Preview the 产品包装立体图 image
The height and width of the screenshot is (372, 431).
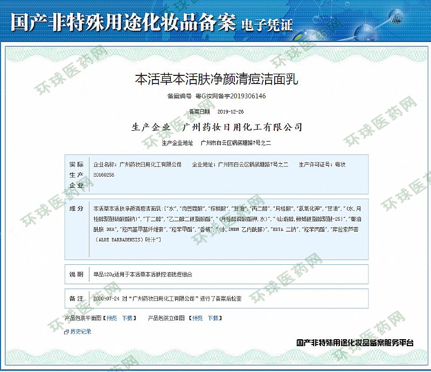click(197, 318)
